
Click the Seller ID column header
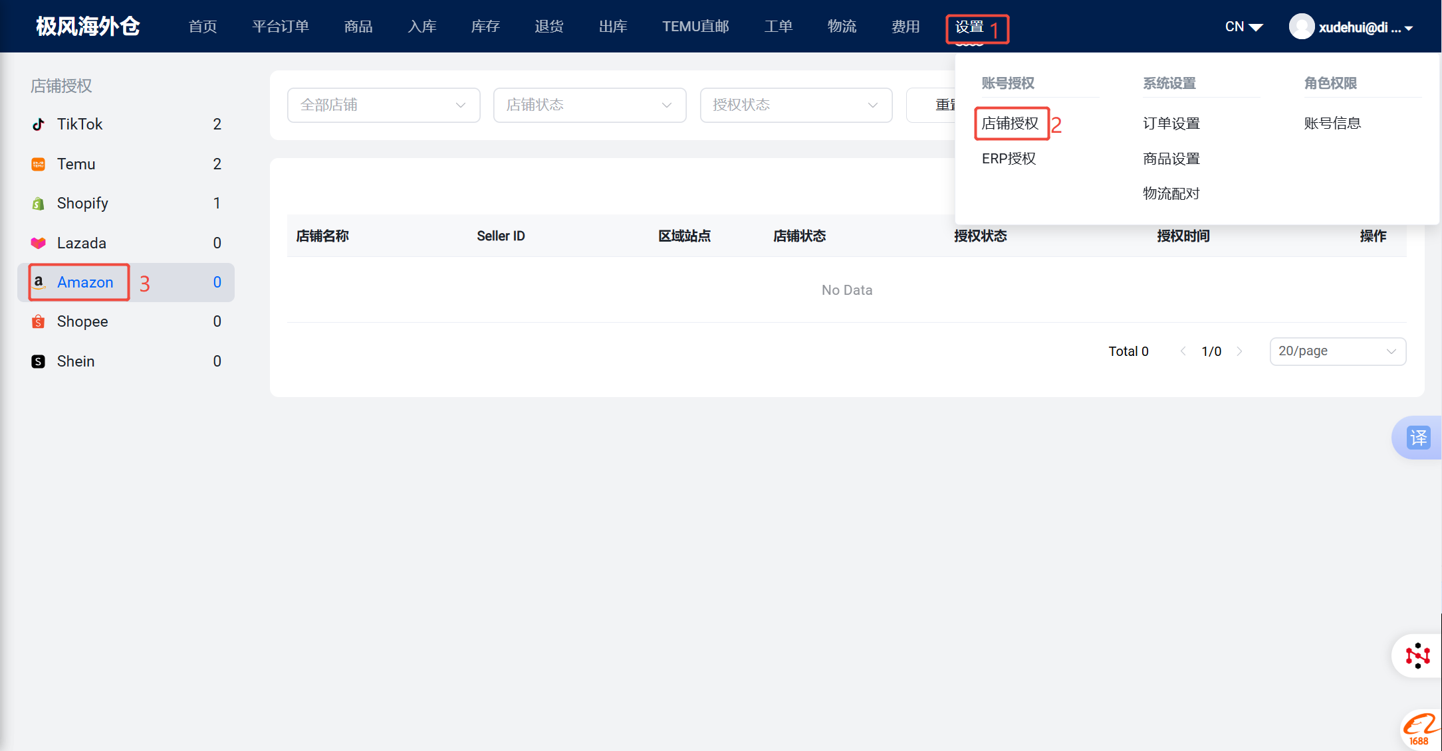tap(501, 236)
